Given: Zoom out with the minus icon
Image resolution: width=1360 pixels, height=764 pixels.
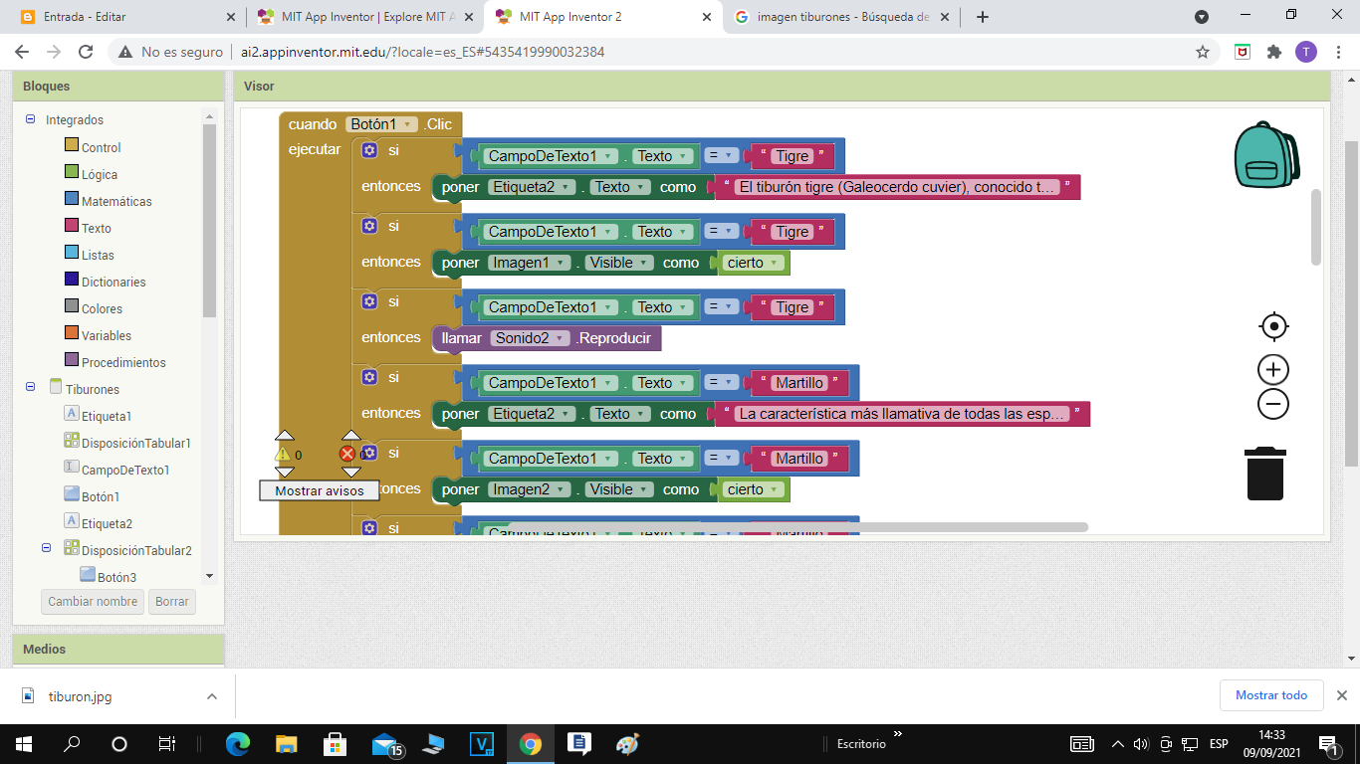Looking at the screenshot, I should pyautogui.click(x=1273, y=404).
